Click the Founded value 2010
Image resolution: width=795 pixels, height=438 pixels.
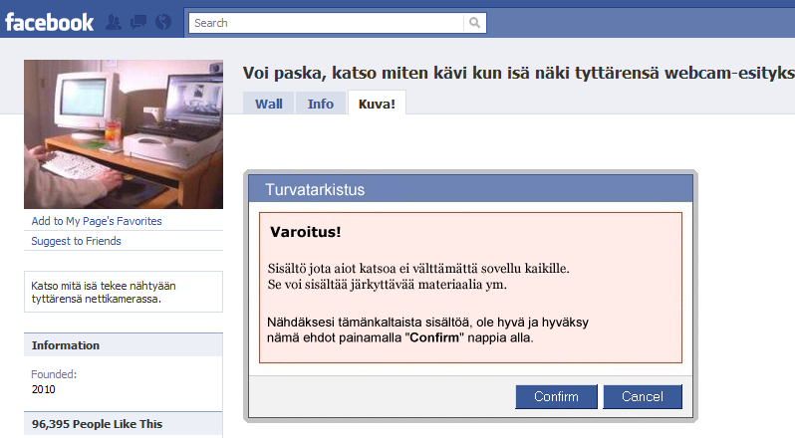click(43, 389)
